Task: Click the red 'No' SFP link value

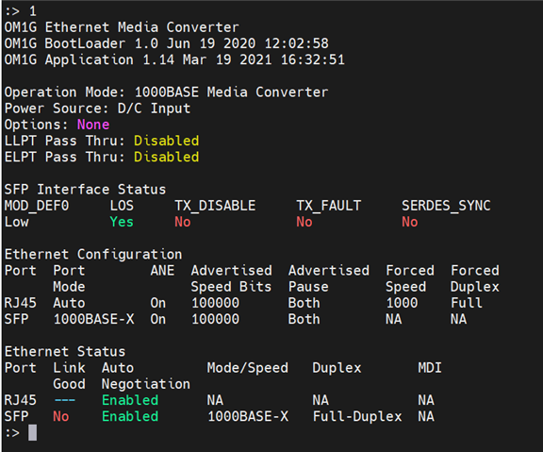Action: (x=61, y=417)
